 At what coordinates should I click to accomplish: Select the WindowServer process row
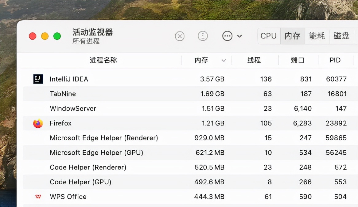(x=123, y=108)
